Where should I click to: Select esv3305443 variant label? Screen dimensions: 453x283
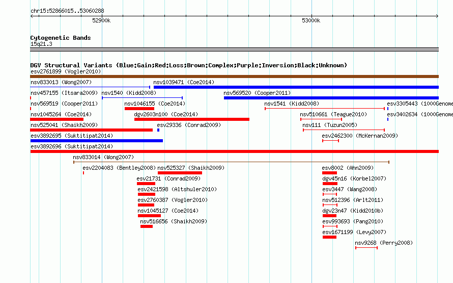420,104
